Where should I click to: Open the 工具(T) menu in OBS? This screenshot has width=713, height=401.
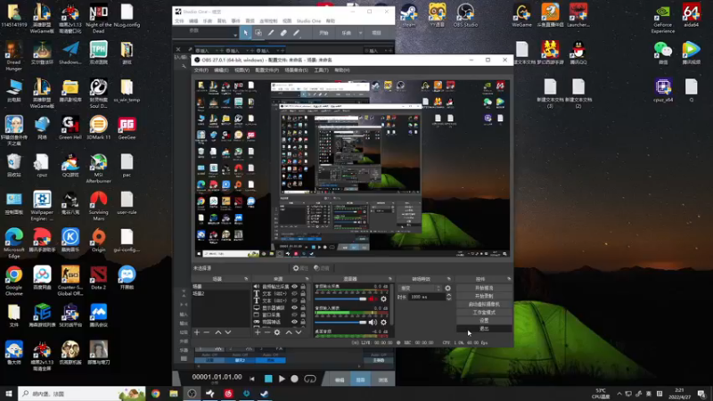click(x=321, y=70)
